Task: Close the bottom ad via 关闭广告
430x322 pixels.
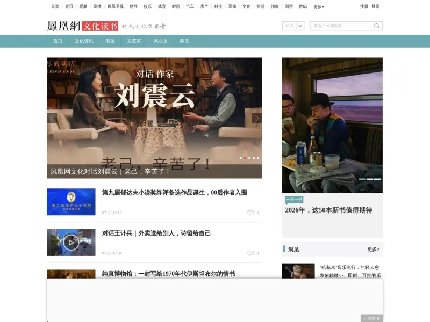Action: [372, 318]
